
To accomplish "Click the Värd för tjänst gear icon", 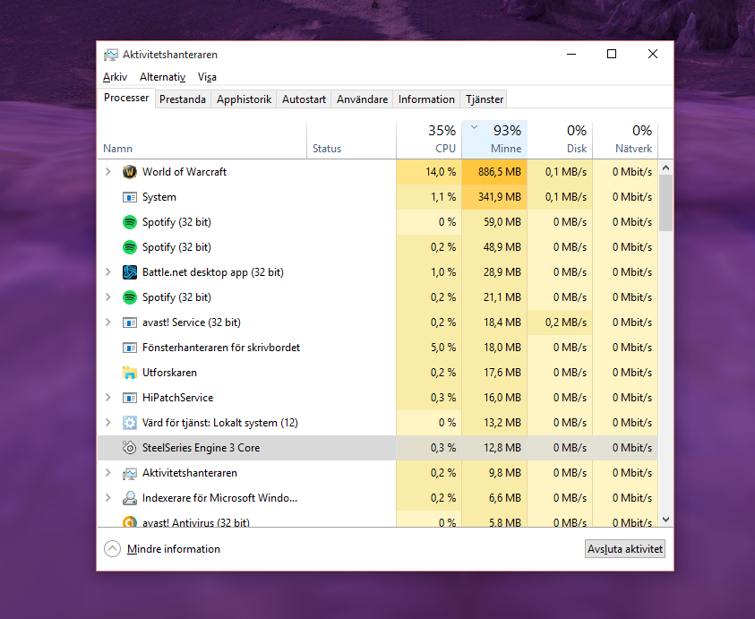I will [130, 423].
